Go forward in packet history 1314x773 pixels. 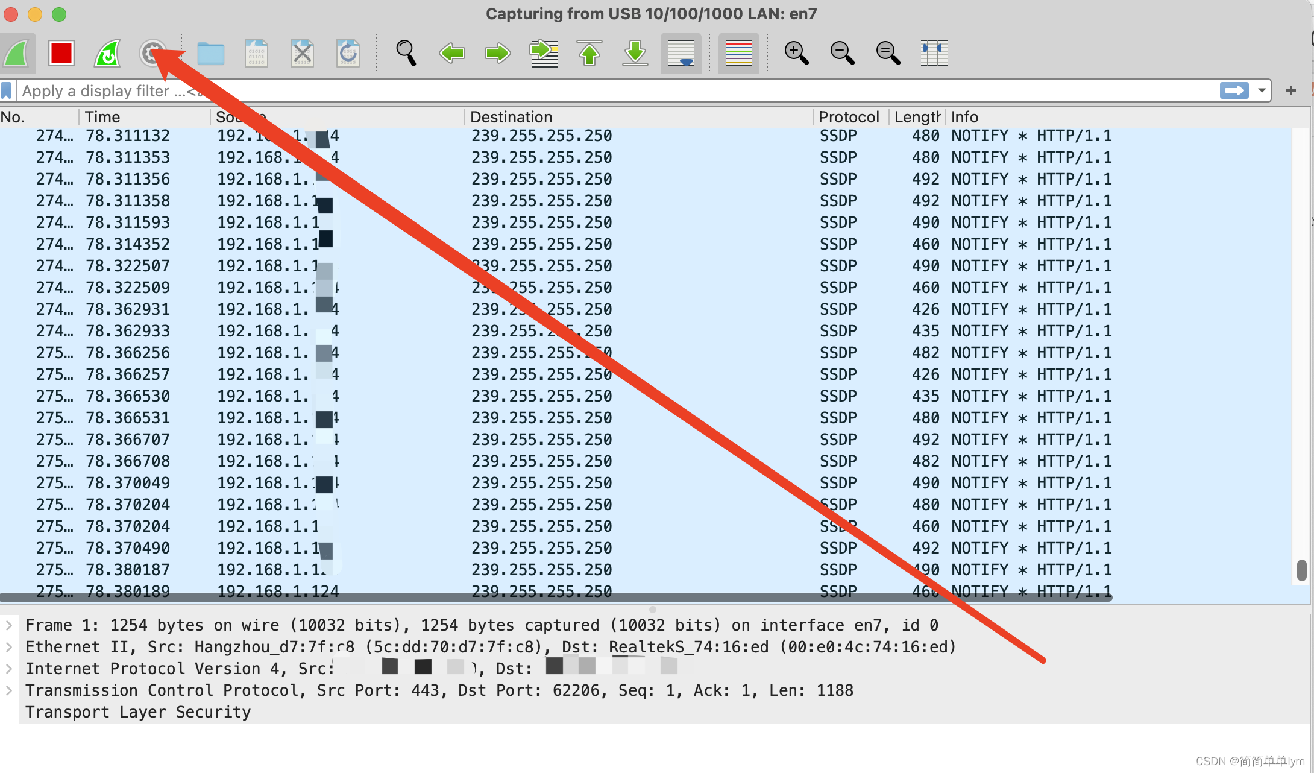point(497,53)
